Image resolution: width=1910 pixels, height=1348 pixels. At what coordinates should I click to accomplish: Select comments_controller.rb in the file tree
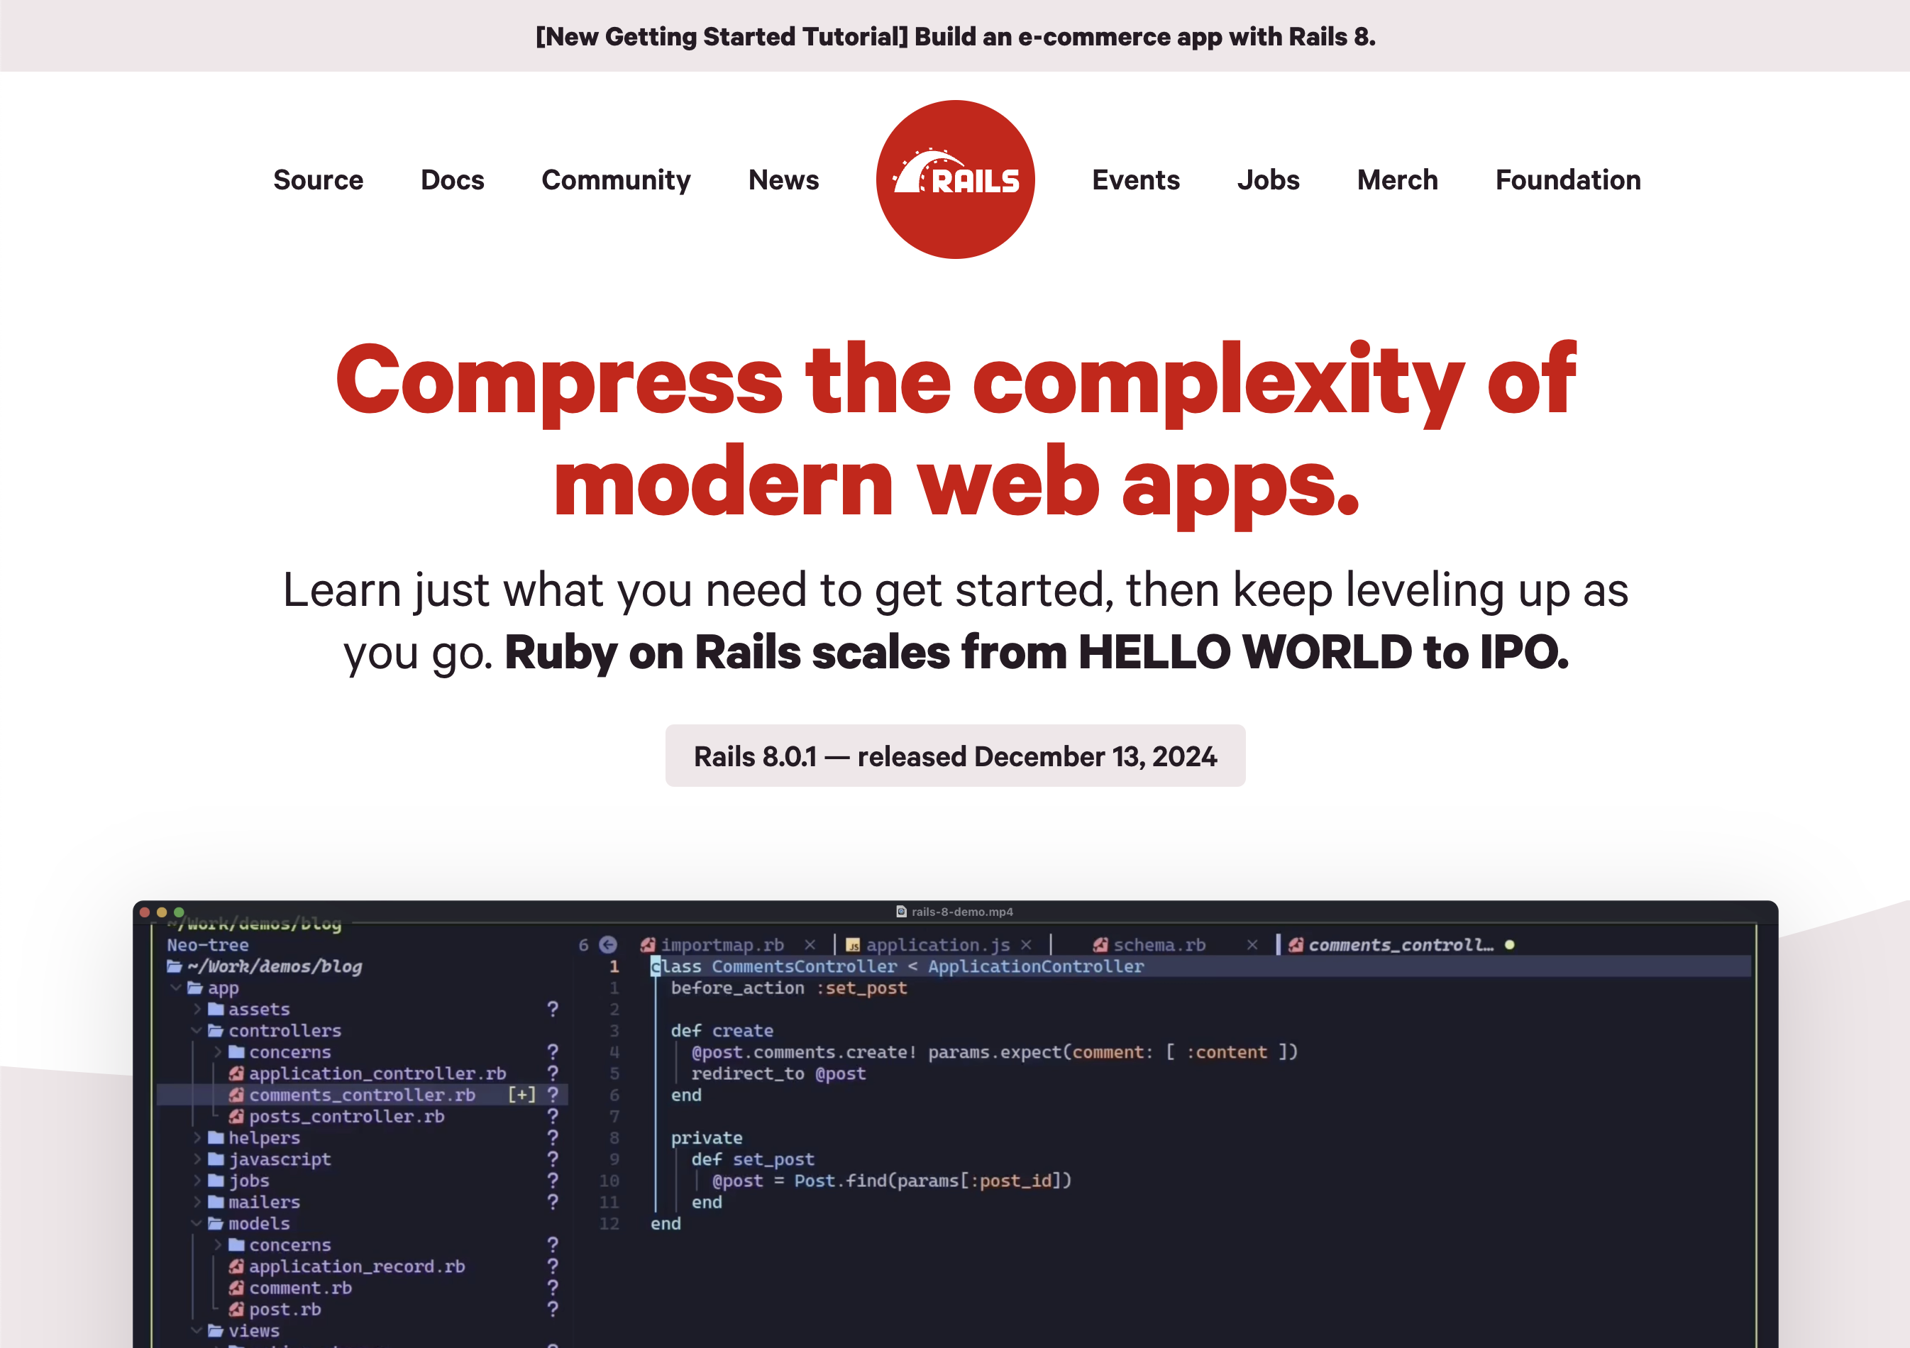point(362,1095)
